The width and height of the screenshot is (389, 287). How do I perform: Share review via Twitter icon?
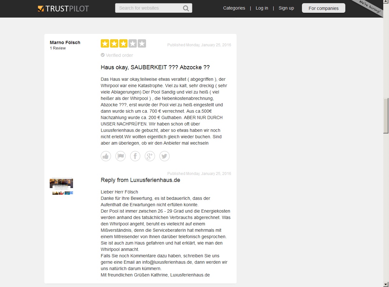[165, 156]
